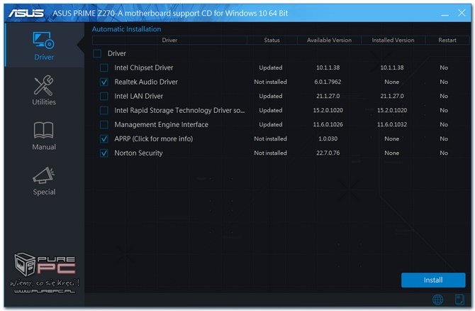Close the ASUS support CD window
The width and height of the screenshot is (475, 311).
click(462, 13)
